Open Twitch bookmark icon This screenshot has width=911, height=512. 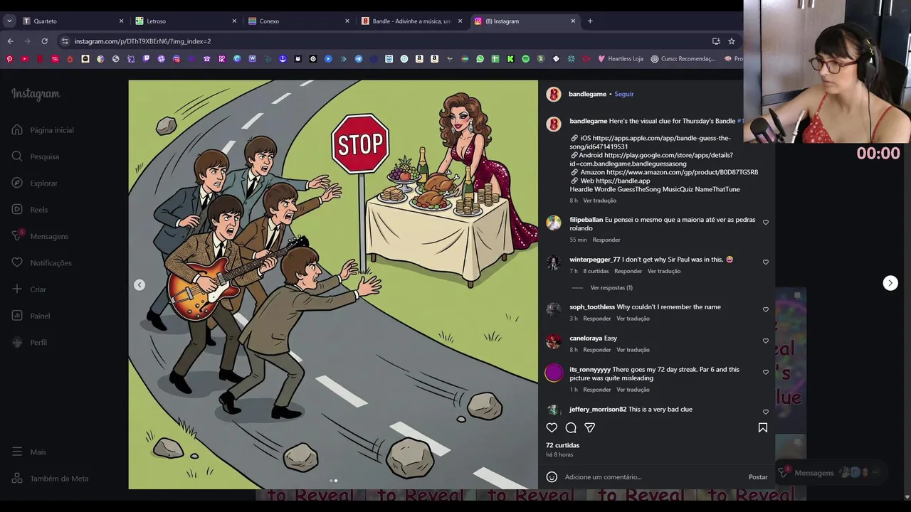(x=146, y=59)
